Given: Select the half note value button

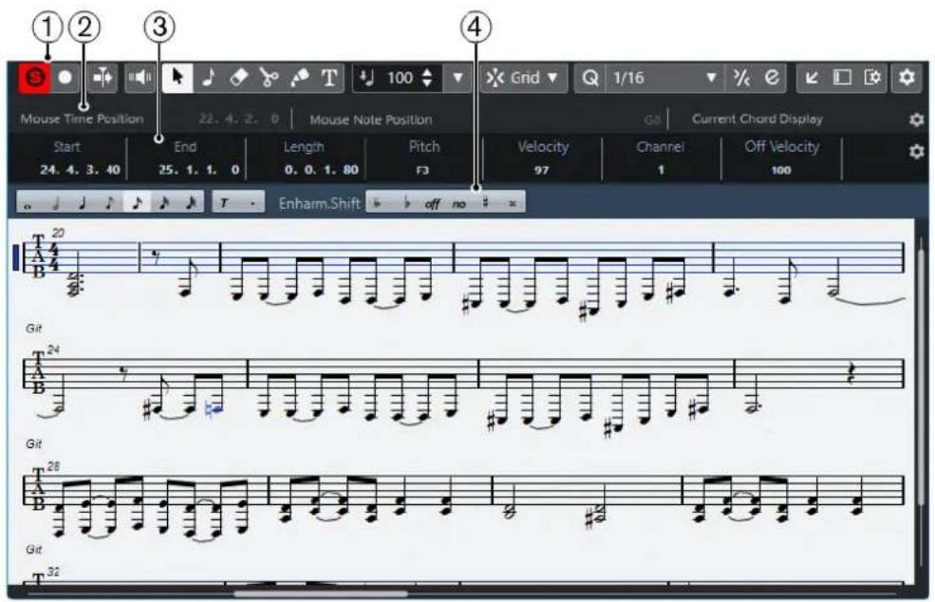Looking at the screenshot, I should 55,203.
